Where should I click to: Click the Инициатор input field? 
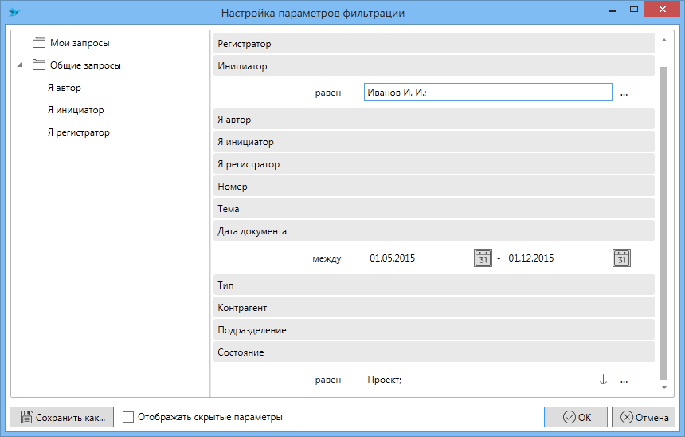tap(487, 93)
